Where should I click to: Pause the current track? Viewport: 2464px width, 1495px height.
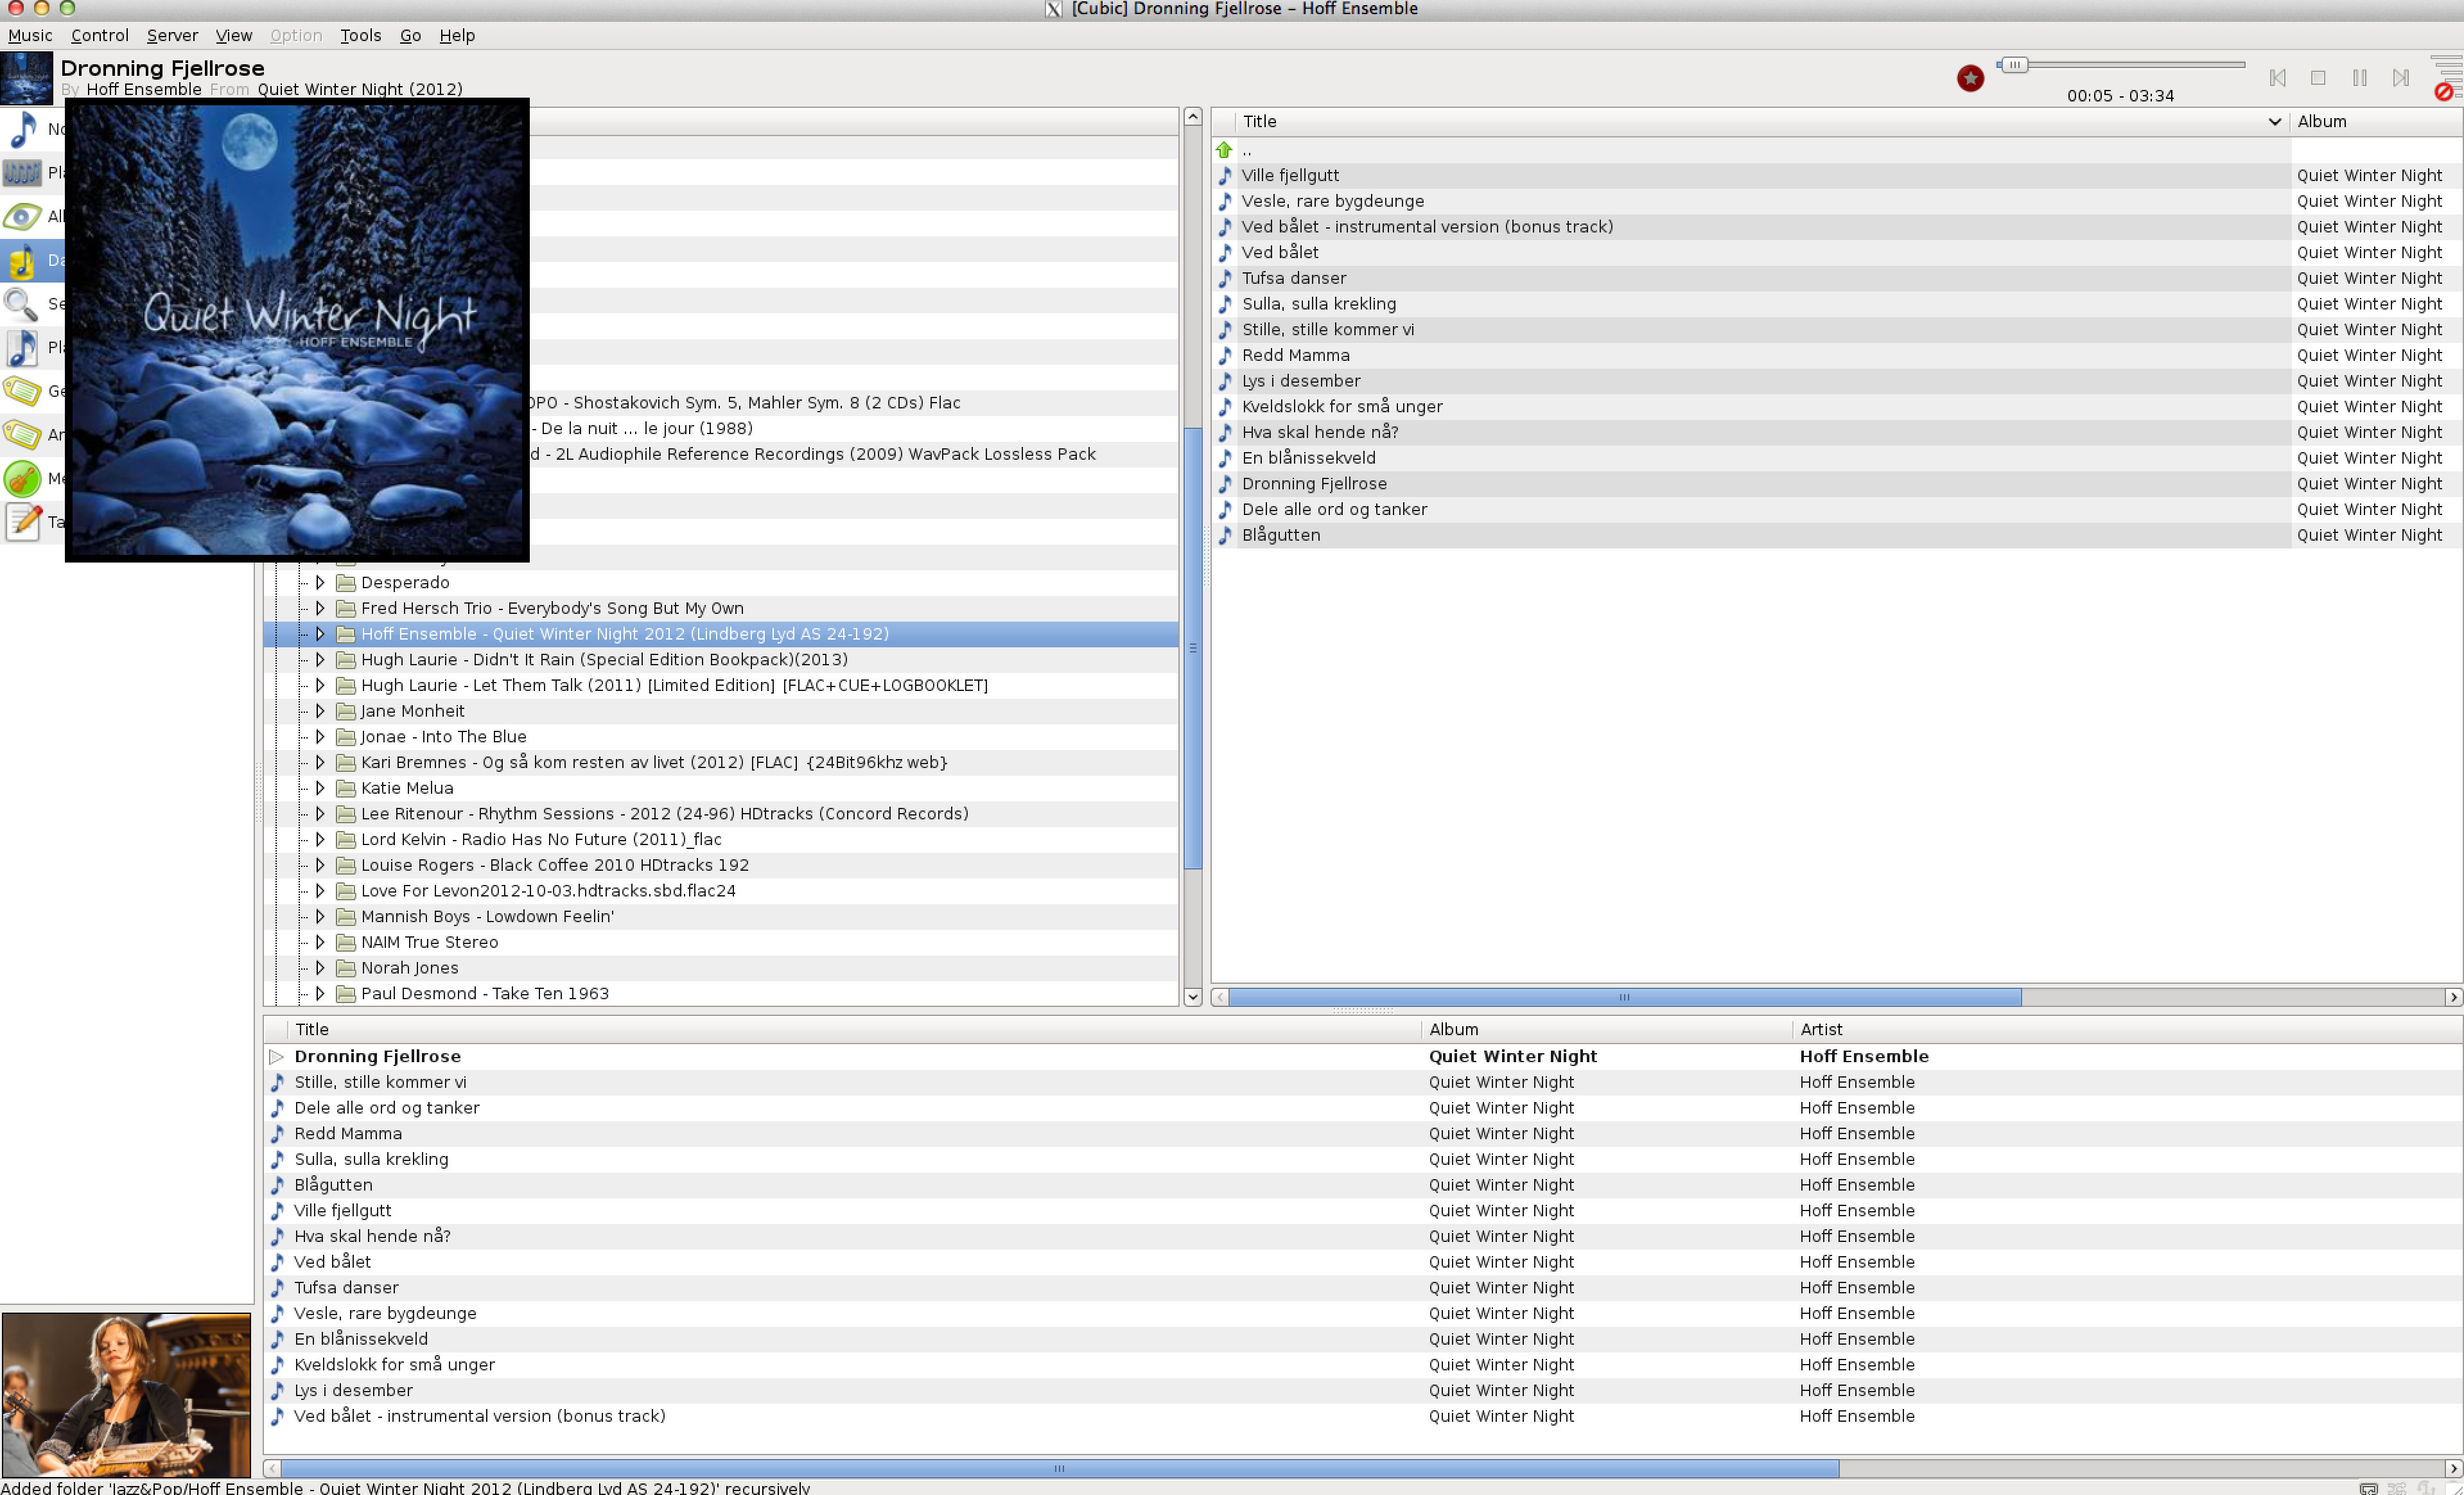tap(2359, 78)
